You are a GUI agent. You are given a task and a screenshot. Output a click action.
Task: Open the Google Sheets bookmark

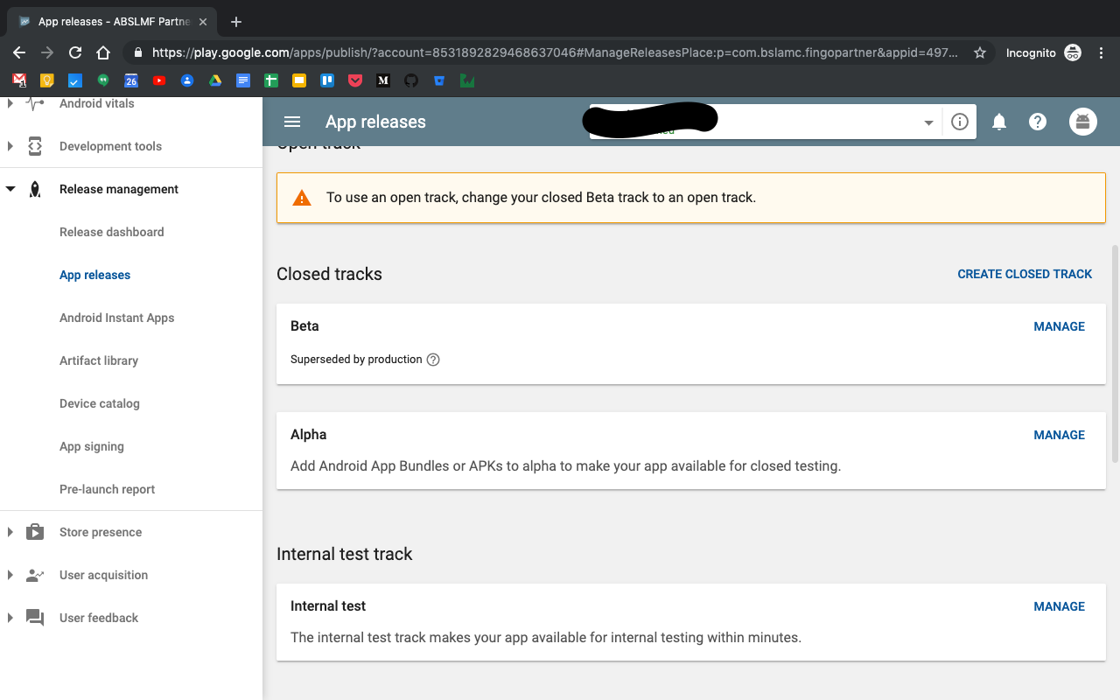click(271, 80)
